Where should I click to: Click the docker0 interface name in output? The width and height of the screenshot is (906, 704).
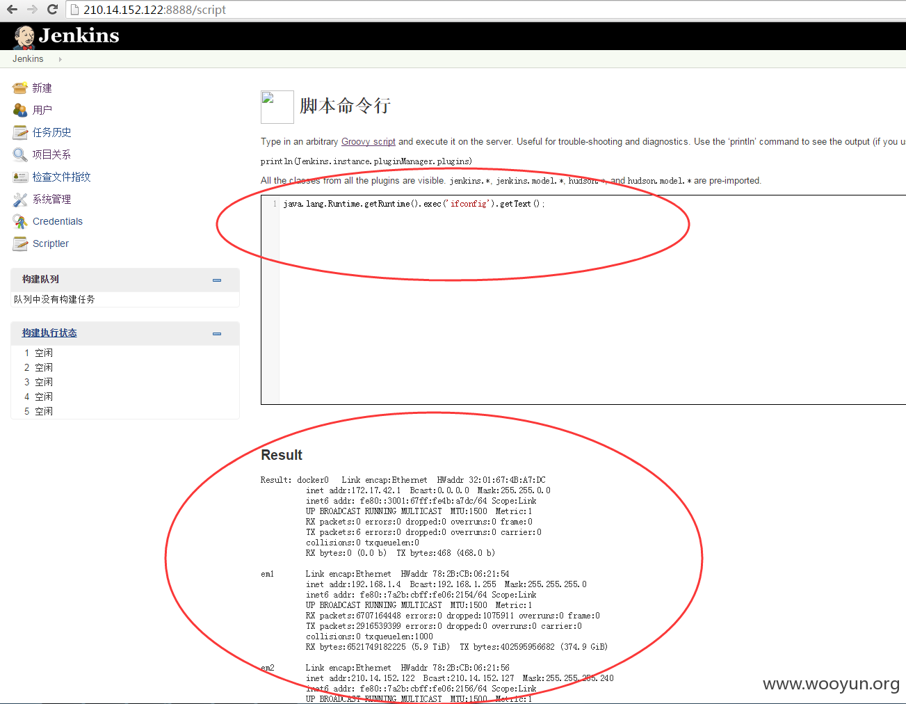[x=313, y=480]
